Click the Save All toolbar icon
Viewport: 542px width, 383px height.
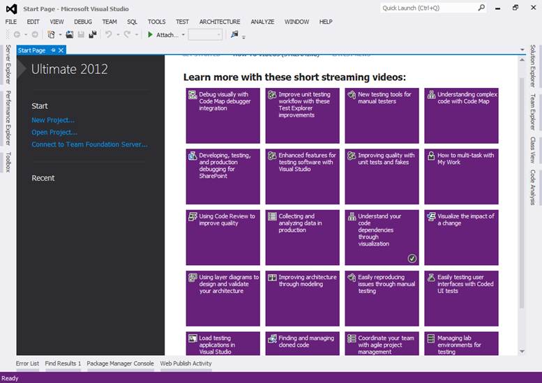point(93,35)
